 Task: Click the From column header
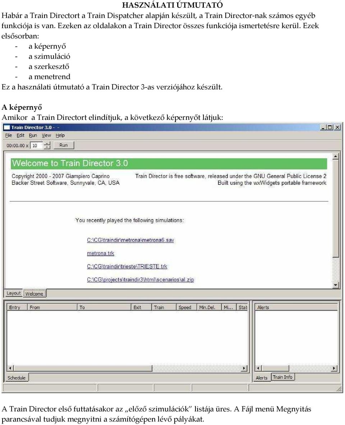52,307
